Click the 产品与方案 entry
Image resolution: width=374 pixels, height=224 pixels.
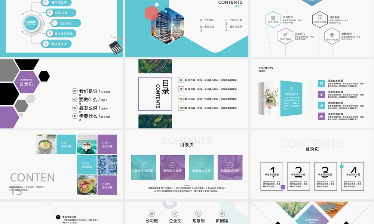[236, 20]
